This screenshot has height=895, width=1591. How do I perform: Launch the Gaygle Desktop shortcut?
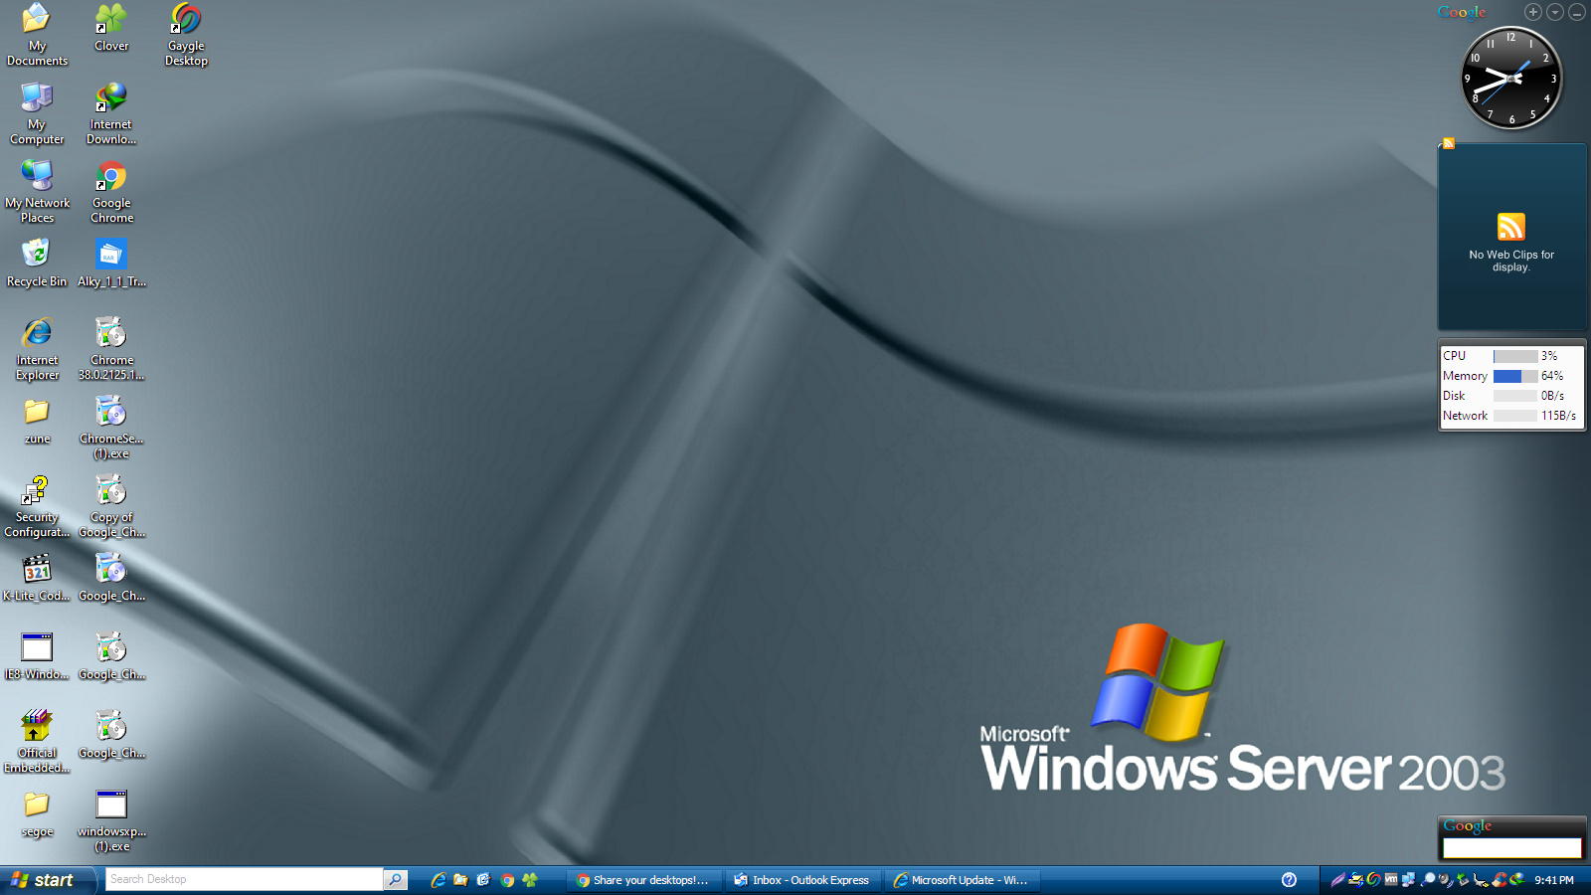(x=186, y=35)
